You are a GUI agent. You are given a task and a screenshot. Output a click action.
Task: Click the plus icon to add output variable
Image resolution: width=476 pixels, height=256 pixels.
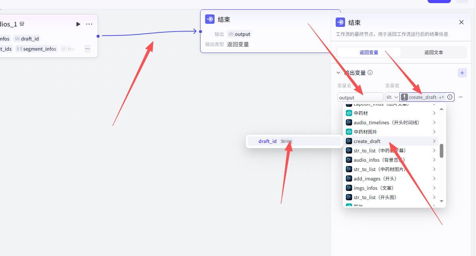click(462, 73)
